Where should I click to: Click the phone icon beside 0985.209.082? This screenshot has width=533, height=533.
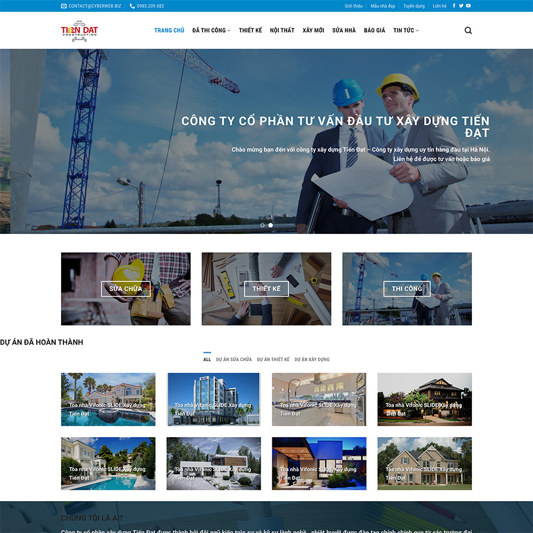click(x=132, y=6)
